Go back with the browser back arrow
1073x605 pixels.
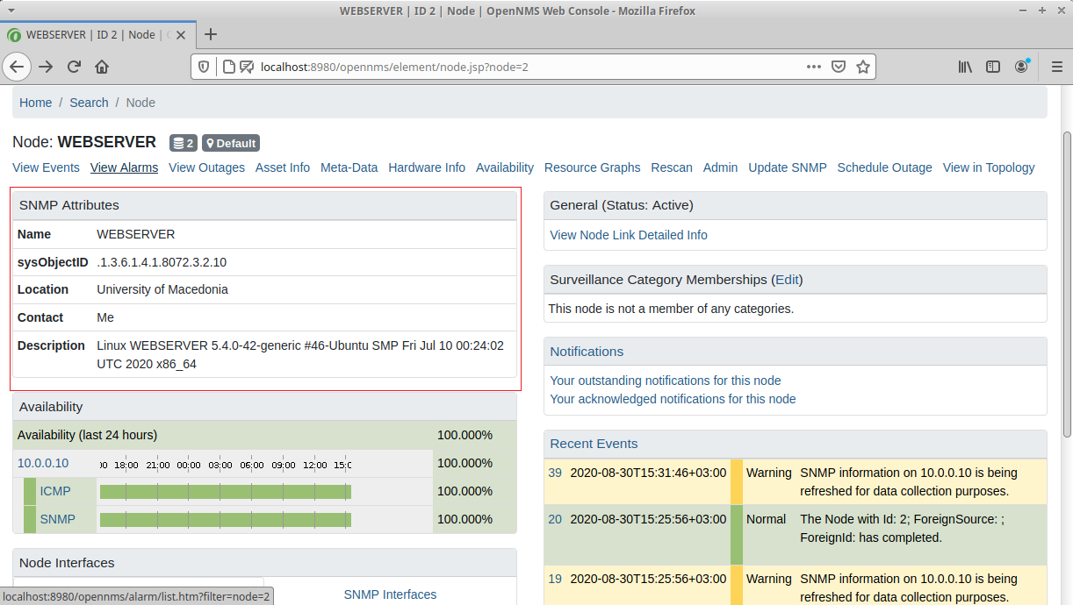click(17, 67)
